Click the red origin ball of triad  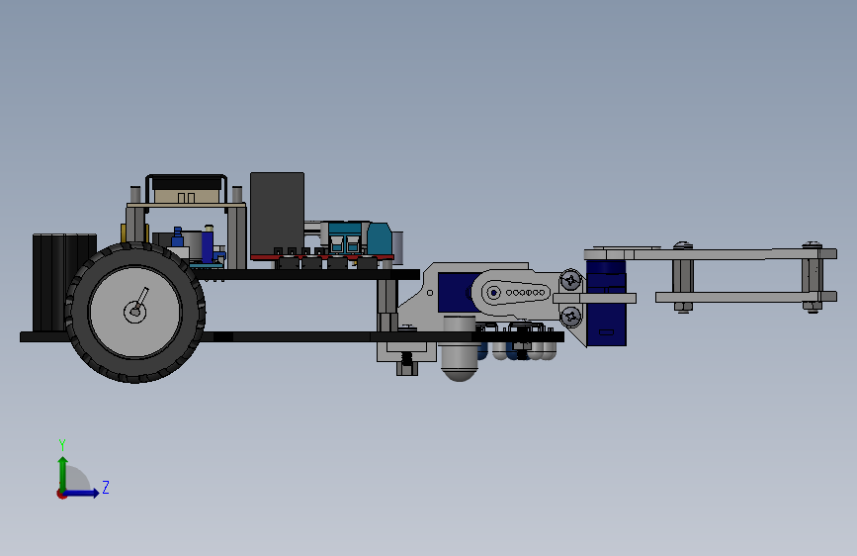pyautogui.click(x=61, y=494)
